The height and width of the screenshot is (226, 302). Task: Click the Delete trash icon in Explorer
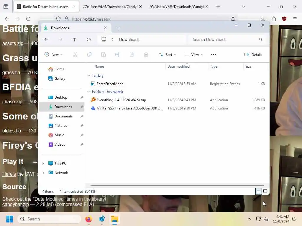coord(146,54)
